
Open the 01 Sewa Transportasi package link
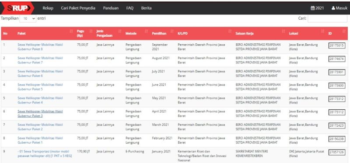pyautogui.click(x=45, y=154)
